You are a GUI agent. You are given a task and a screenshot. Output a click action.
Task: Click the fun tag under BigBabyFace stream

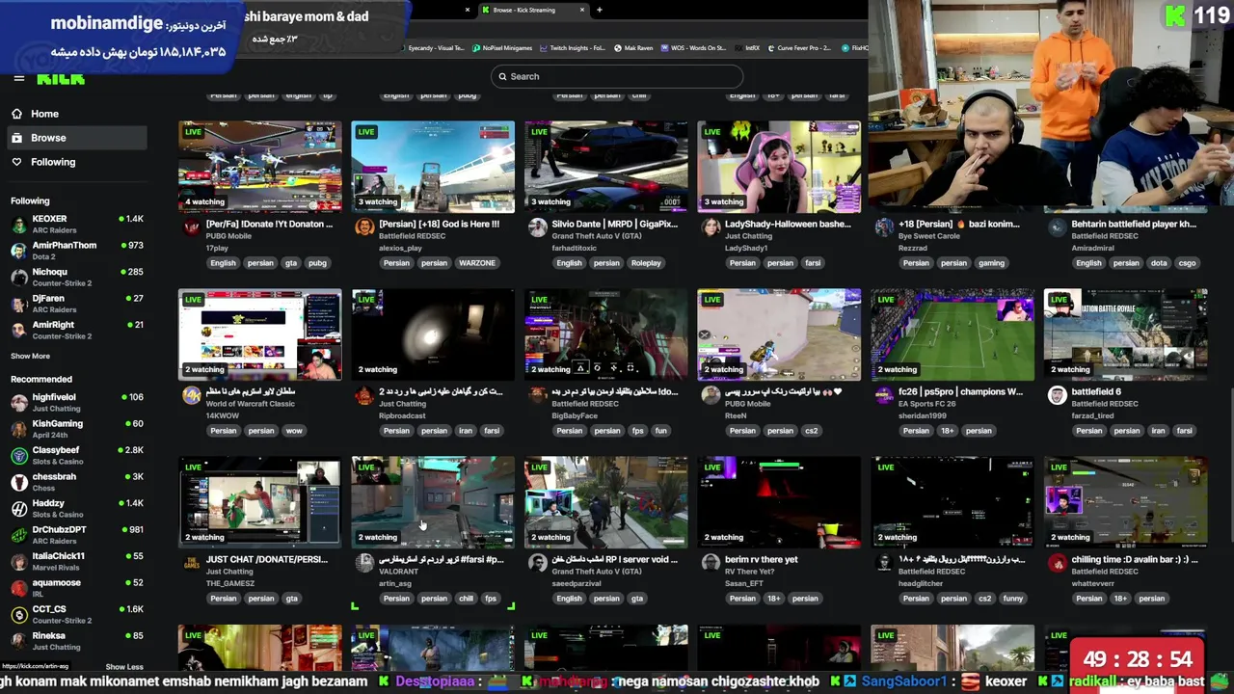660,431
